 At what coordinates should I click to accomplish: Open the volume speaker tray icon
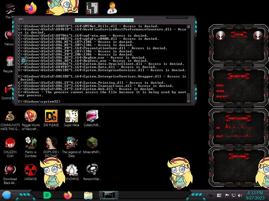click(240, 195)
